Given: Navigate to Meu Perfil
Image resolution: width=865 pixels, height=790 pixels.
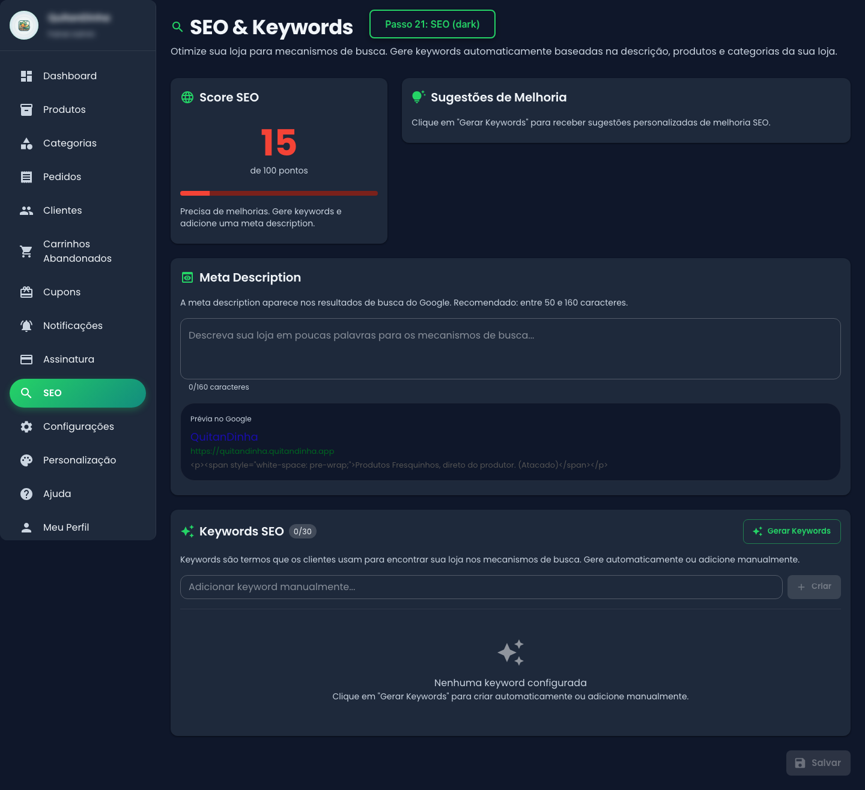Looking at the screenshot, I should 66,528.
